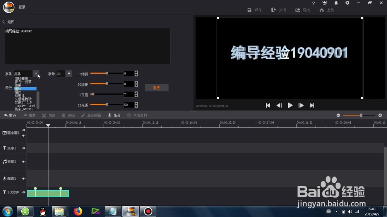The image size is (387, 217).
Task: Zoom out timeline with minus icon
Action: [x=338, y=115]
